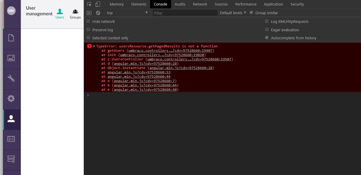Enable the Hide network checkbox
The image size is (361, 175).
click(88, 21)
